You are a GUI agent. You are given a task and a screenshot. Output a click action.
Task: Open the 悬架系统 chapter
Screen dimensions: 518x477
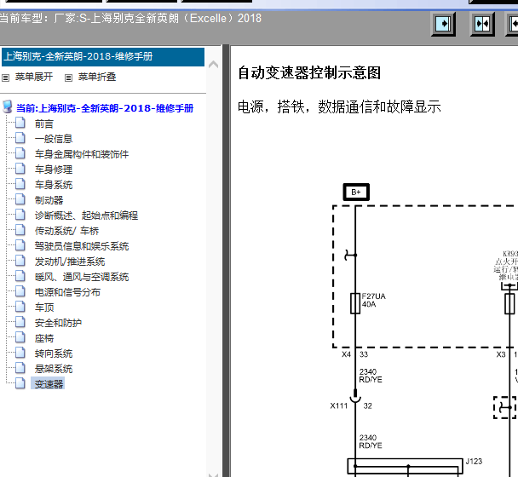point(54,369)
